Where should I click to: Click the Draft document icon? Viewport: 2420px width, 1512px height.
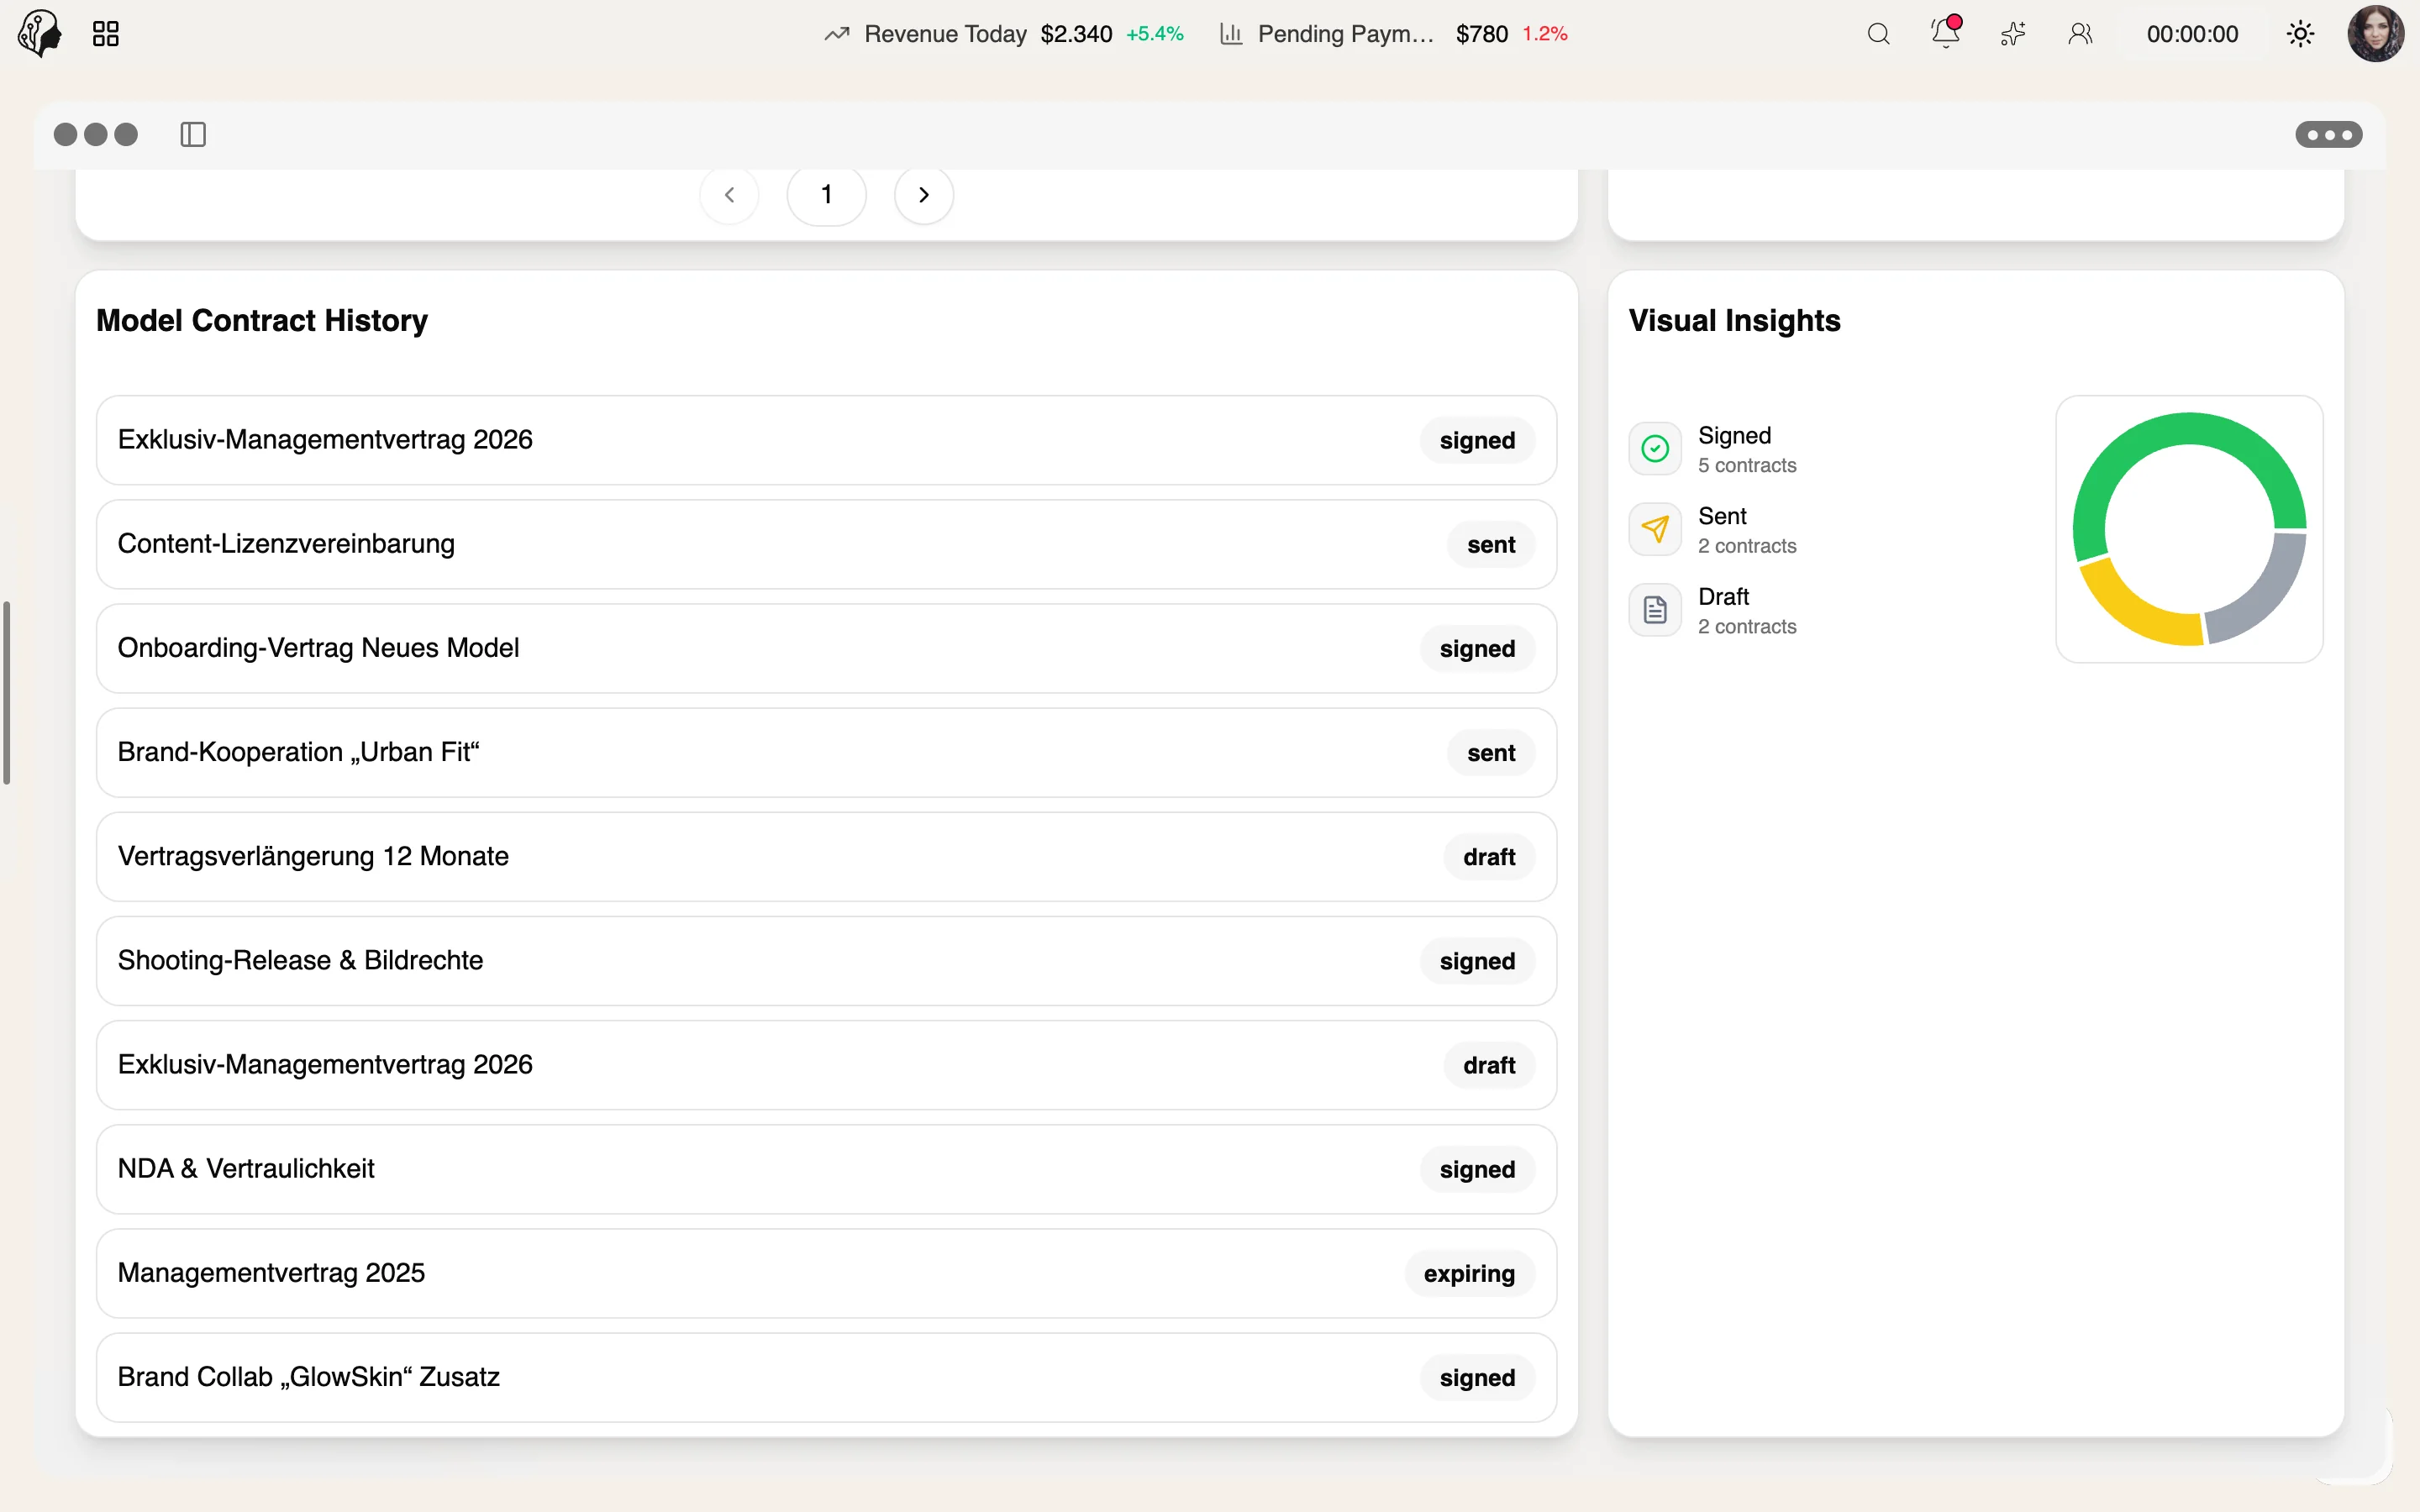1655,609
